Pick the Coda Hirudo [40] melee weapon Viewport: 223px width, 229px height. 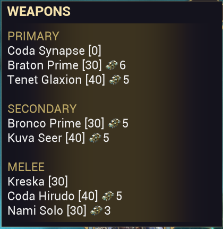pyautogui.click(x=53, y=196)
